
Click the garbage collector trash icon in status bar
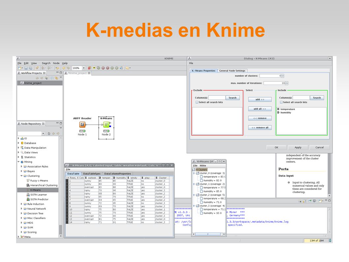click(x=330, y=241)
